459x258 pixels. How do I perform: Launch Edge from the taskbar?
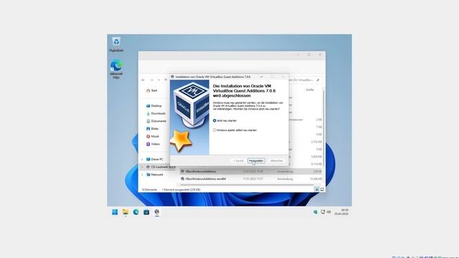(x=136, y=212)
